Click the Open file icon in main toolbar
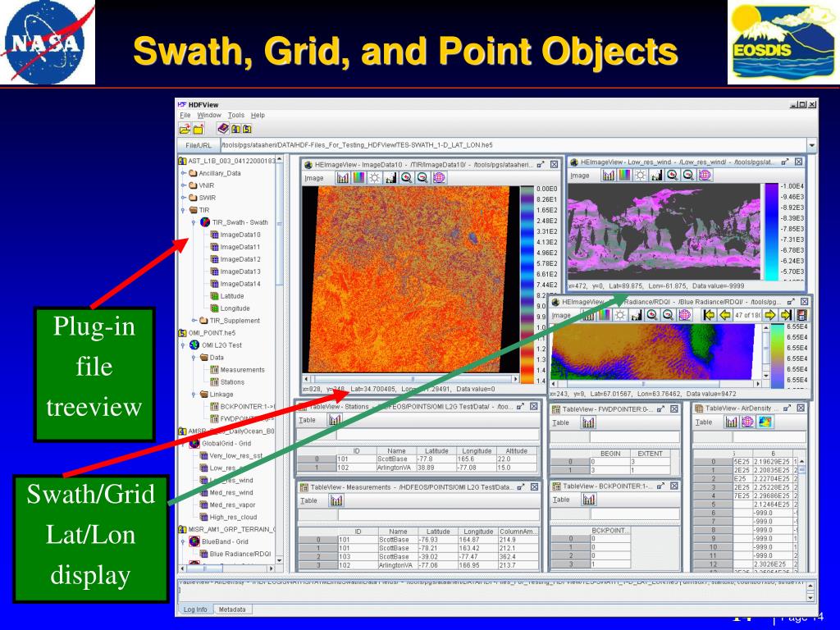 click(x=185, y=129)
